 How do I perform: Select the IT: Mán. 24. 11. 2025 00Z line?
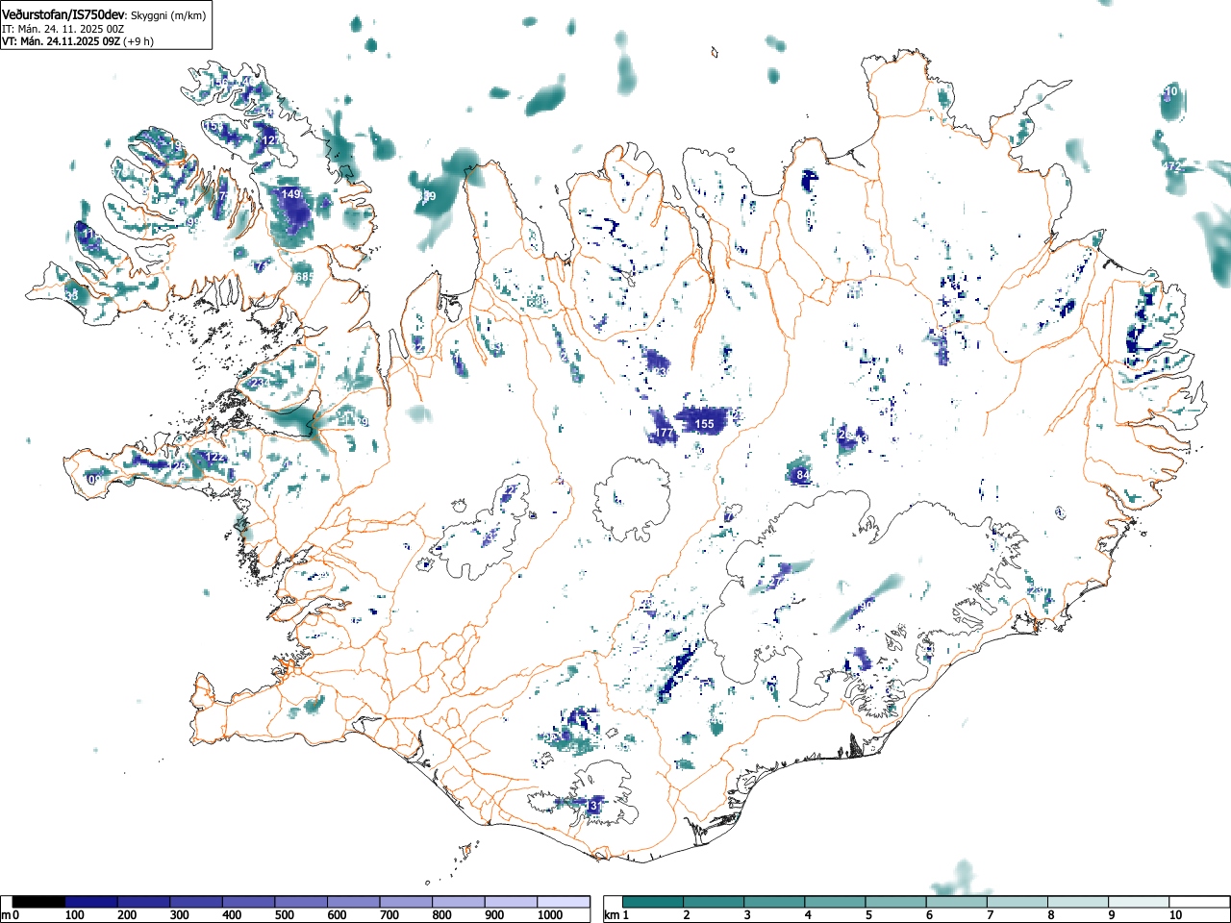pos(63,29)
